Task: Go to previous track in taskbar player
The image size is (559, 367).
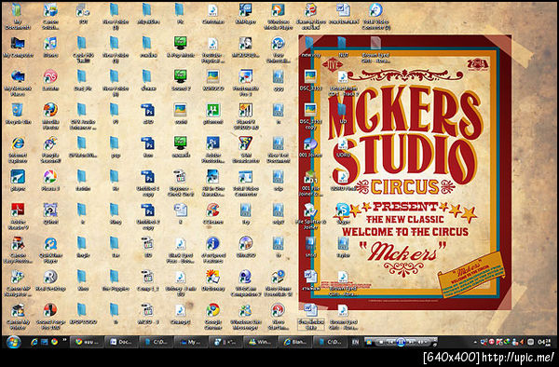Action: click(390, 342)
